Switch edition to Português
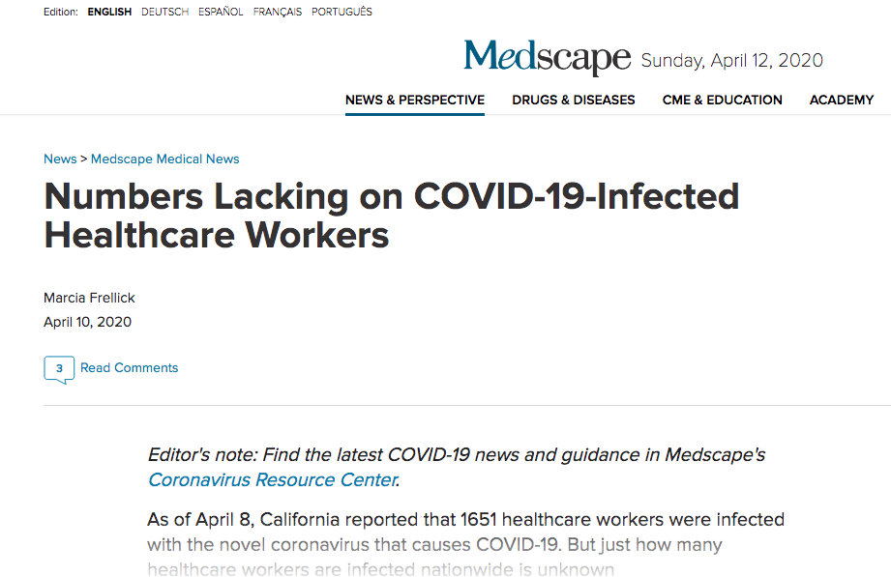This screenshot has height=577, width=891. click(342, 12)
